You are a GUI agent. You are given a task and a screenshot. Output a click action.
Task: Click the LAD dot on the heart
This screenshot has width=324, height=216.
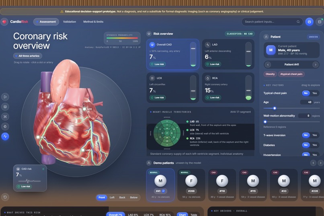coord(83,150)
